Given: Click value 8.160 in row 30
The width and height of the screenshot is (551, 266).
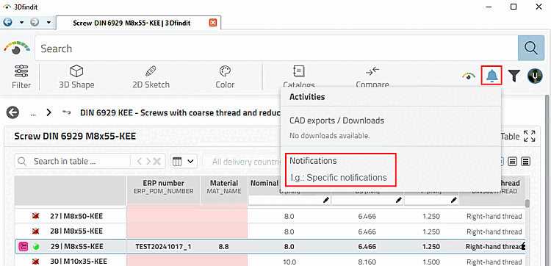Looking at the screenshot, I should point(367,262).
